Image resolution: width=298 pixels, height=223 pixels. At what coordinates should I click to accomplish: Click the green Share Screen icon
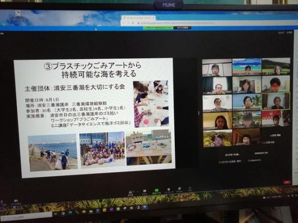(x=156, y=191)
